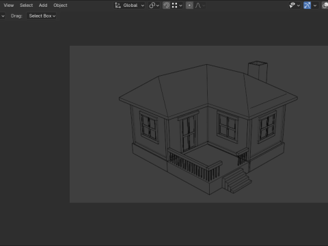Open the proportional falloff curve dropdown
Viewport: 328px width, 246px height.
tap(200, 5)
